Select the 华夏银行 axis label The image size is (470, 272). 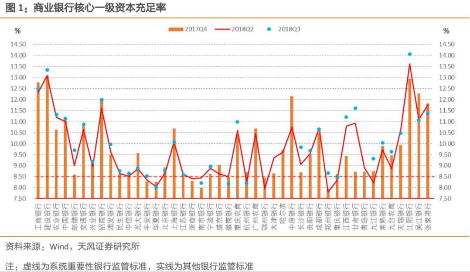(x=156, y=217)
